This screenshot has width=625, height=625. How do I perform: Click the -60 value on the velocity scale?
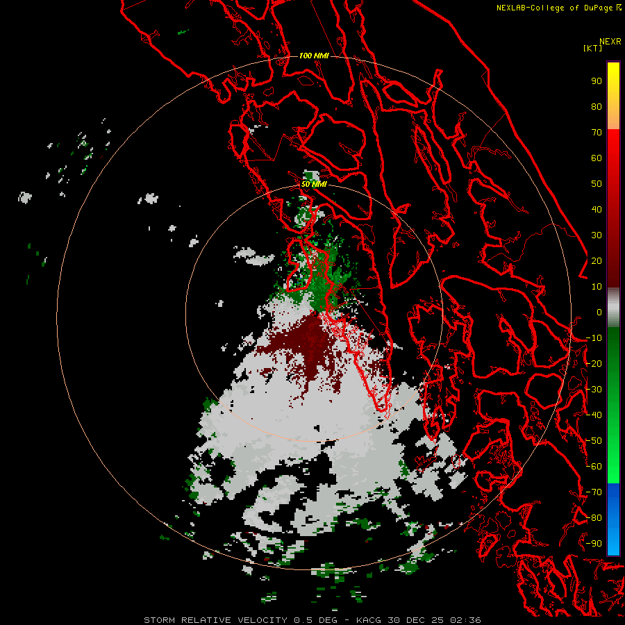(594, 467)
